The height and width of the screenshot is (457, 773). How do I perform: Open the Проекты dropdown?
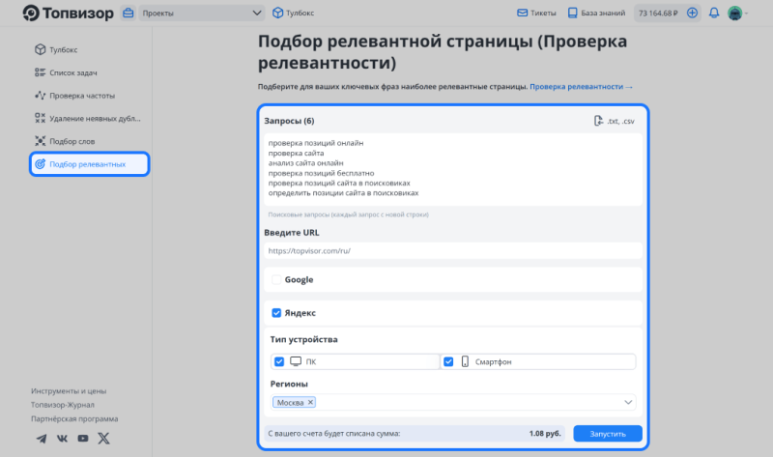pos(202,13)
